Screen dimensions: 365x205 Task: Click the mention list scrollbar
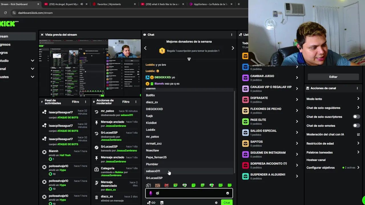tap(235, 132)
